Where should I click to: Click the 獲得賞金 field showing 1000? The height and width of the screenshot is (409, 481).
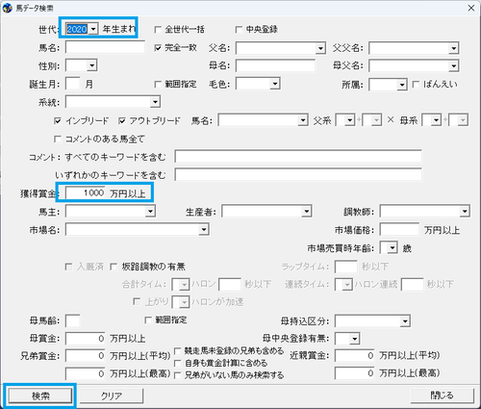click(86, 193)
